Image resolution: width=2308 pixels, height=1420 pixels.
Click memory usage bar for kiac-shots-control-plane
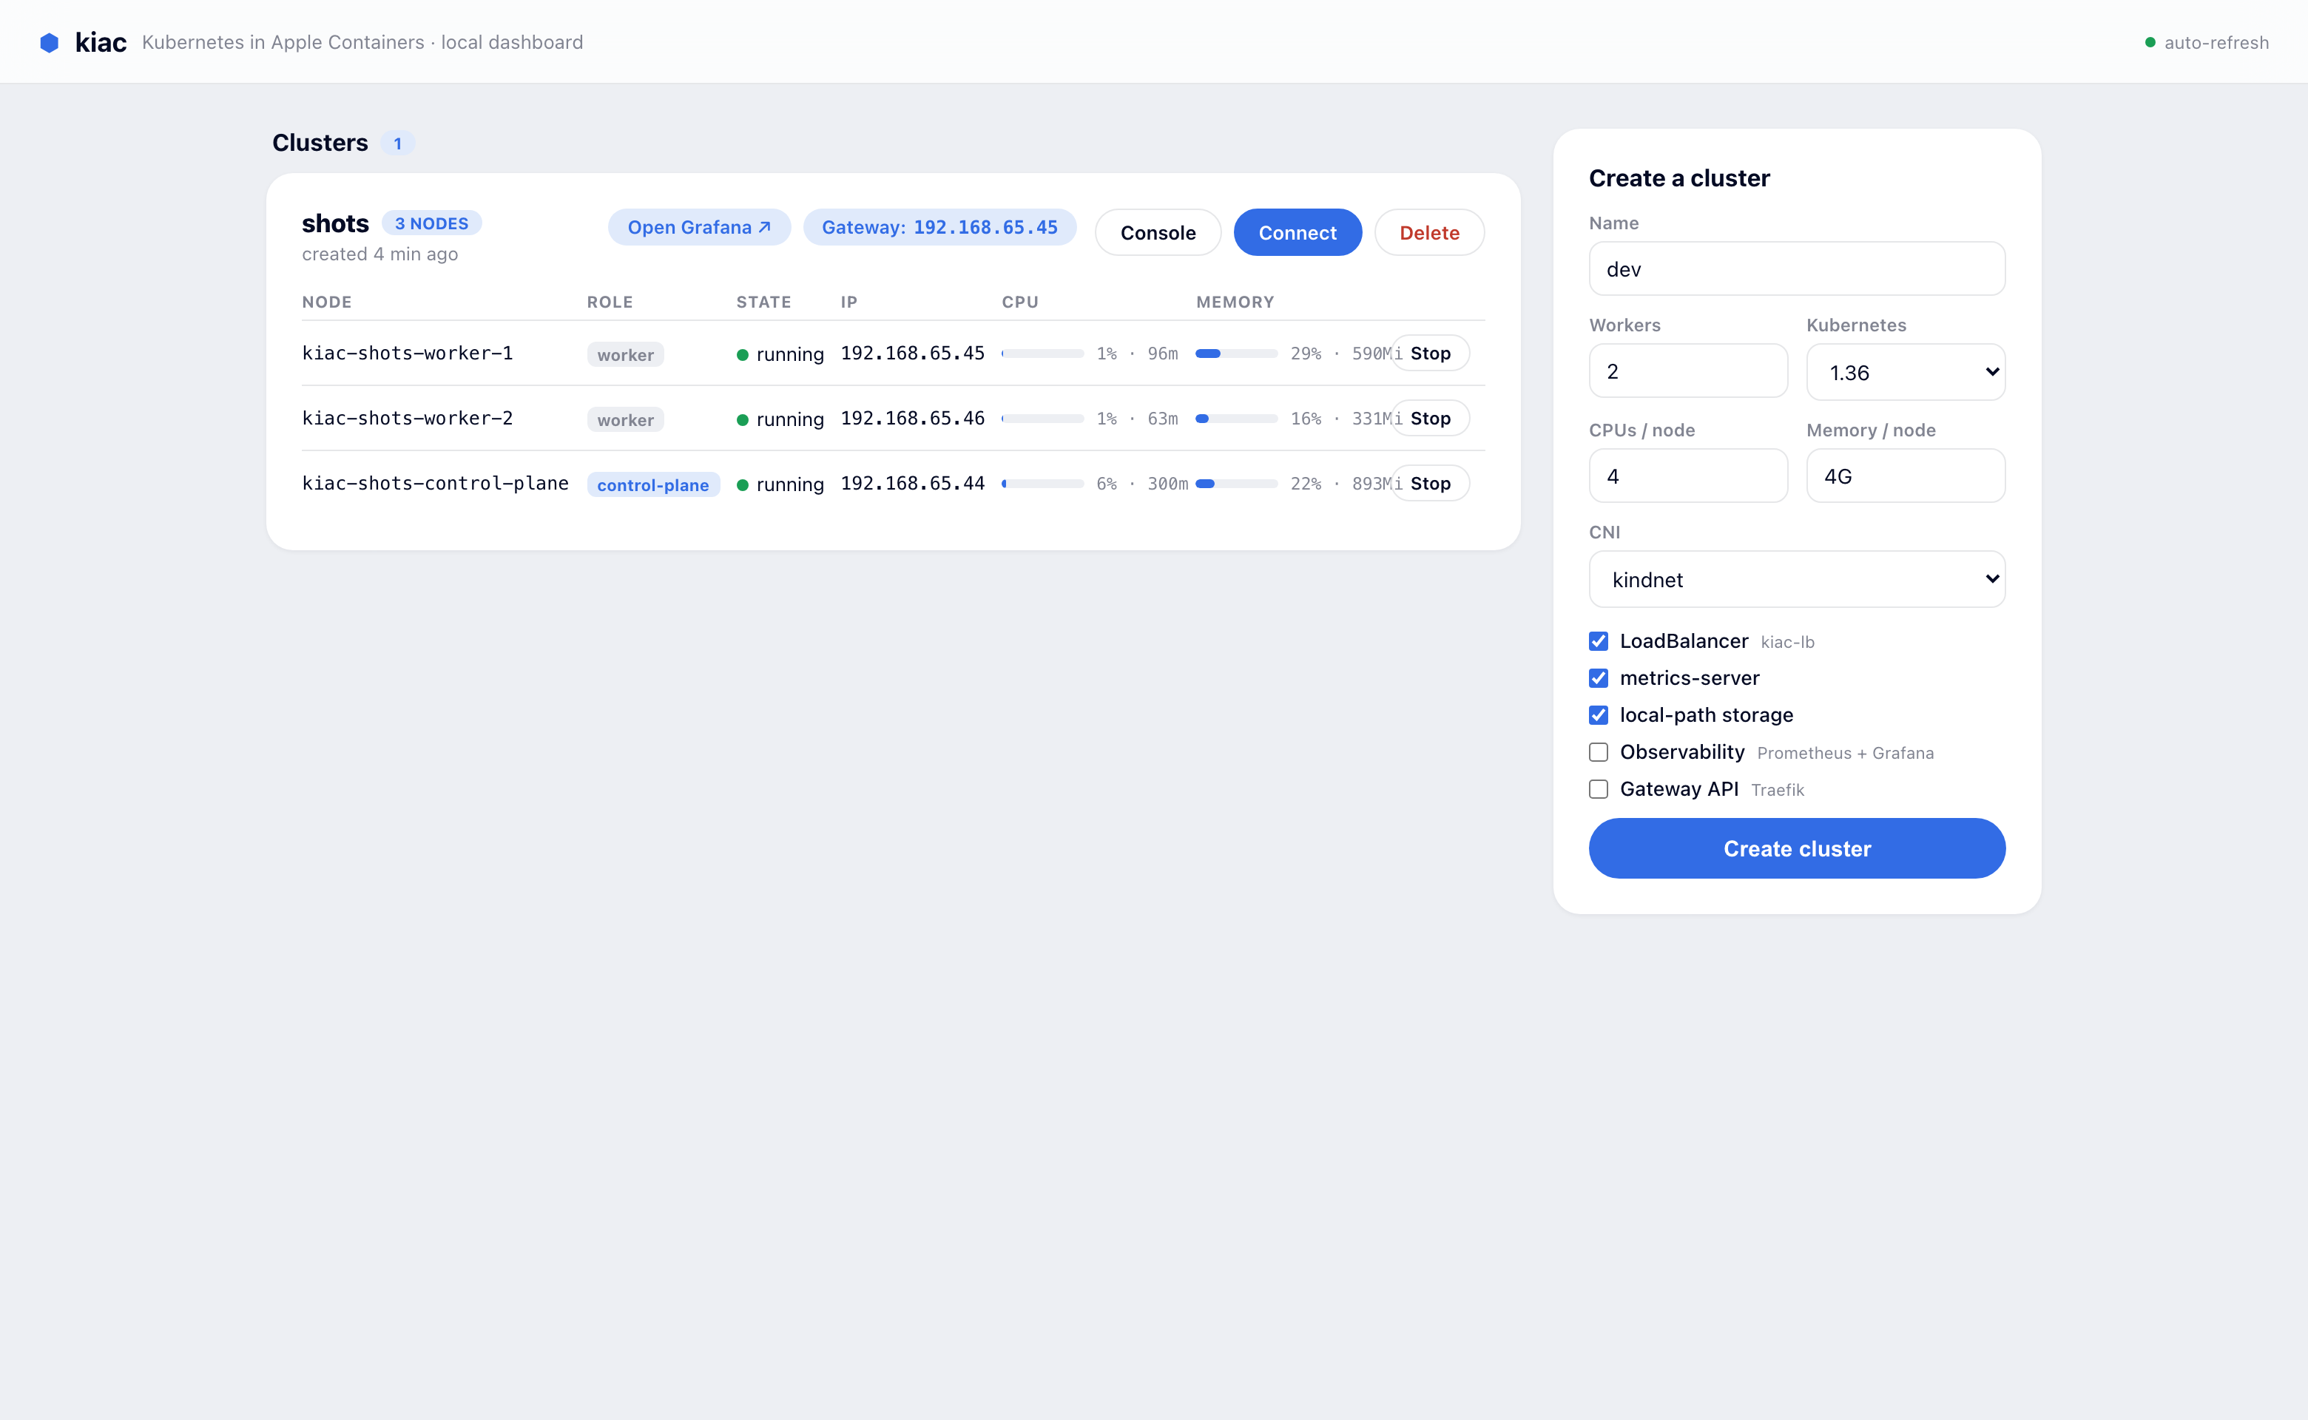(1235, 483)
